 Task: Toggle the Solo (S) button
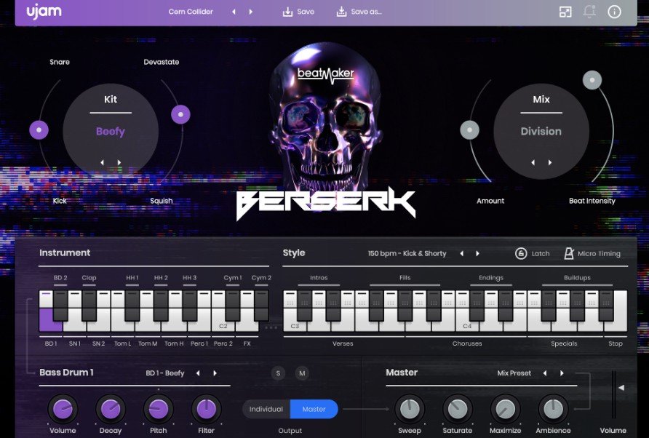click(278, 373)
